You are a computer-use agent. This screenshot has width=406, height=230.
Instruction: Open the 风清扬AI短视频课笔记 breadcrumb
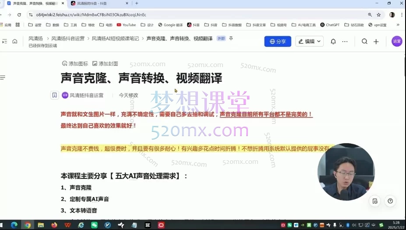tap(115, 39)
